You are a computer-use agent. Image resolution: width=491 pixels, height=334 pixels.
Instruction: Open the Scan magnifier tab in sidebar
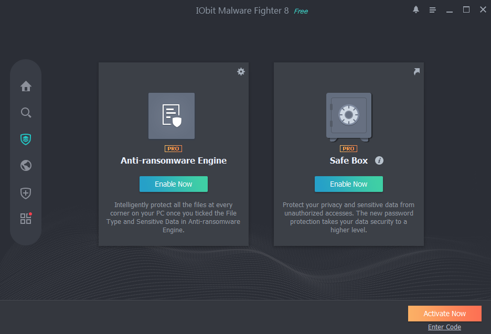coord(26,113)
